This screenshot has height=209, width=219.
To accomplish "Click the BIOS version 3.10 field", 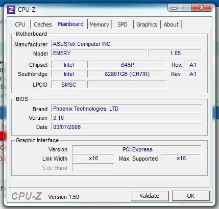I will [x=127, y=118].
